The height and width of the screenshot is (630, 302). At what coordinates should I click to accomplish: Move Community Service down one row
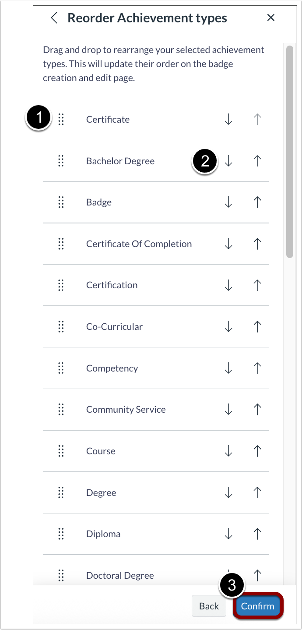tap(228, 409)
